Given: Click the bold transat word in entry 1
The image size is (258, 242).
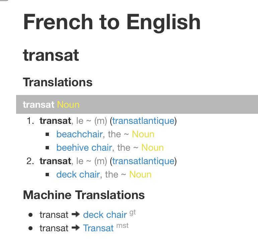Looking at the screenshot, I should (x=55, y=121).
